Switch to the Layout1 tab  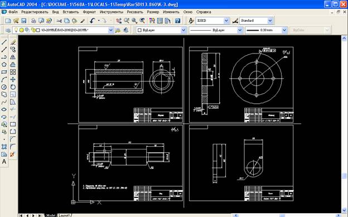tap(64, 215)
